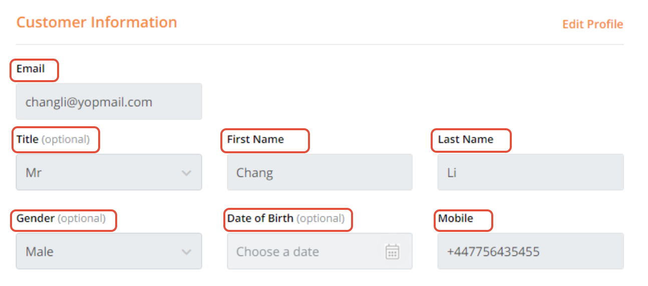The image size is (648, 286).
Task: Click the 'Choose a date' placeholder text
Action: click(277, 251)
